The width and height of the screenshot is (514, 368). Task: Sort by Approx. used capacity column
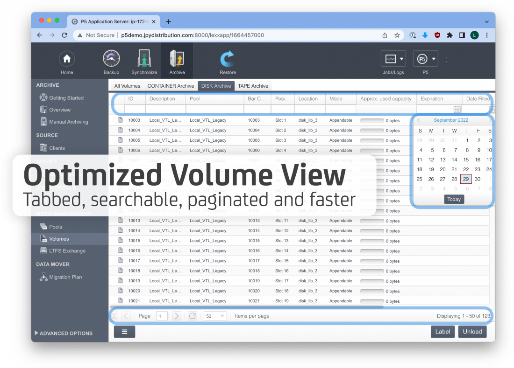[x=386, y=99]
